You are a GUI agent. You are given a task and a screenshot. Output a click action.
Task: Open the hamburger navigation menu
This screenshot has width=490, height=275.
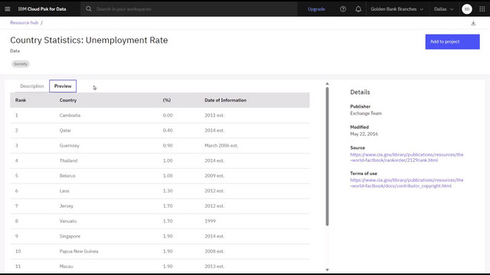(x=8, y=9)
